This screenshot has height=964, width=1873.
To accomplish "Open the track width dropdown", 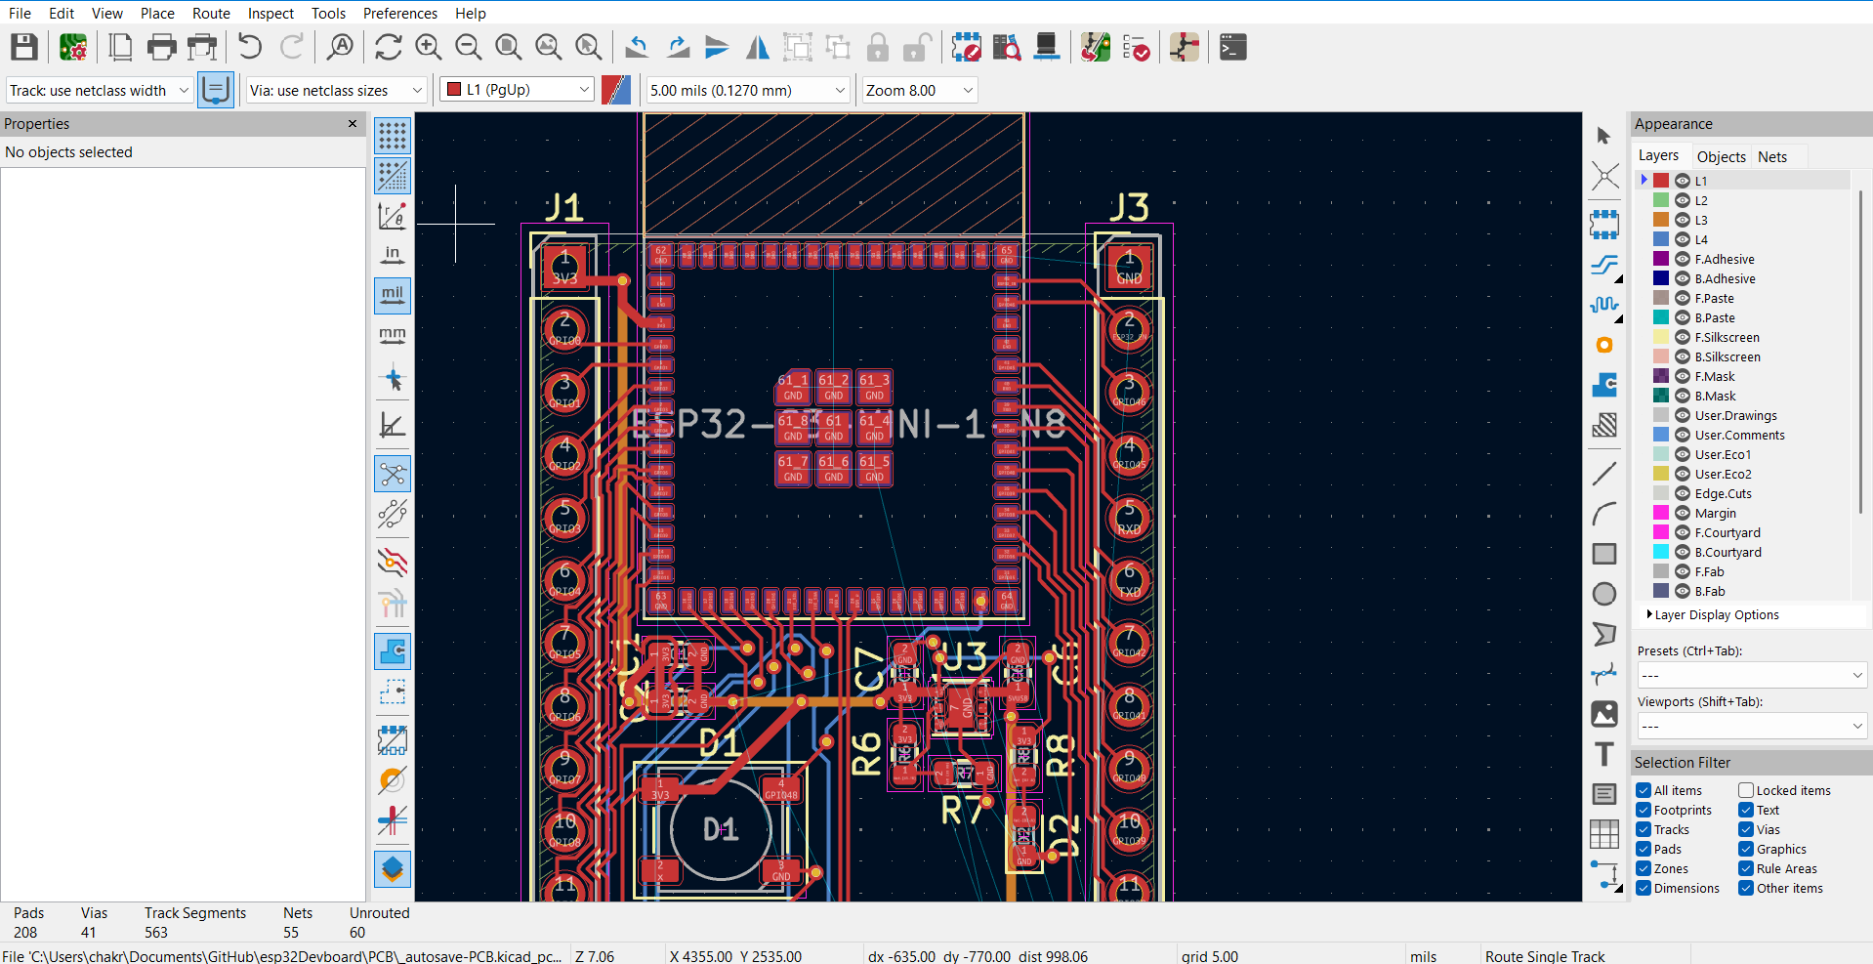I will tap(99, 90).
